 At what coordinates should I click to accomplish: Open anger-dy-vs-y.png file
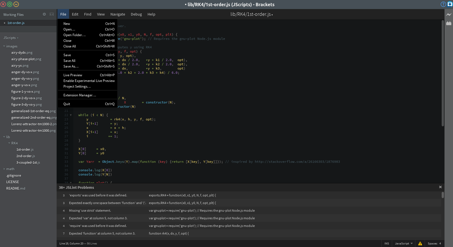point(25,79)
